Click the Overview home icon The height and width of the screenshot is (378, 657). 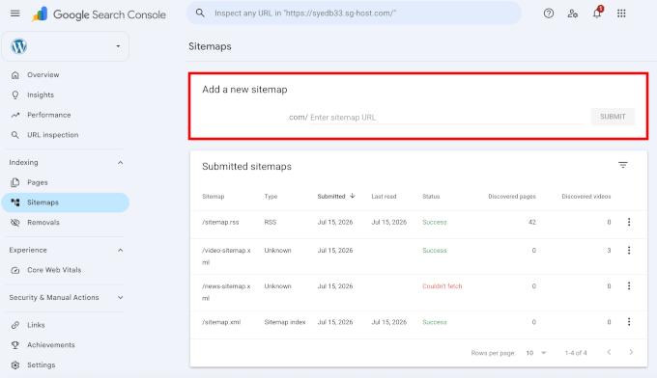coord(15,75)
